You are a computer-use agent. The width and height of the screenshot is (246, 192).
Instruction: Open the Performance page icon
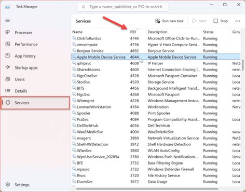coord(8,44)
